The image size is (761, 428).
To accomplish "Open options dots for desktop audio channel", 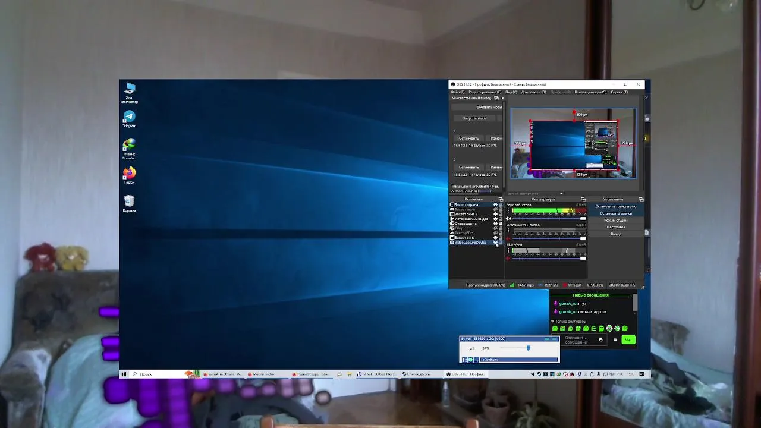I will point(508,210).
